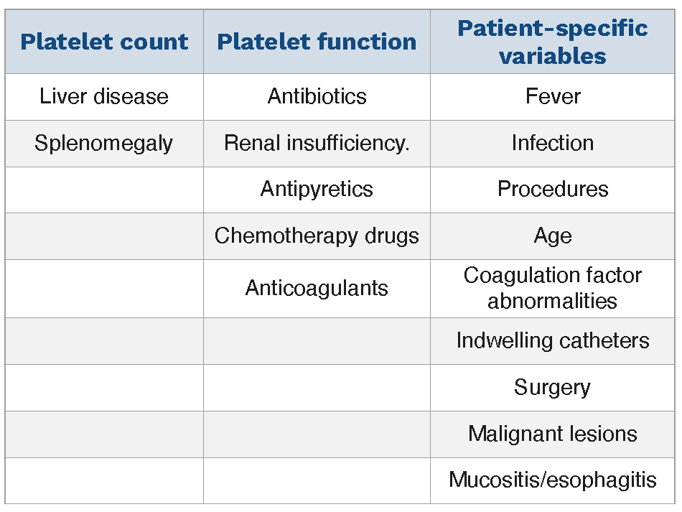Select the Antipyretics entry

pos(317,189)
